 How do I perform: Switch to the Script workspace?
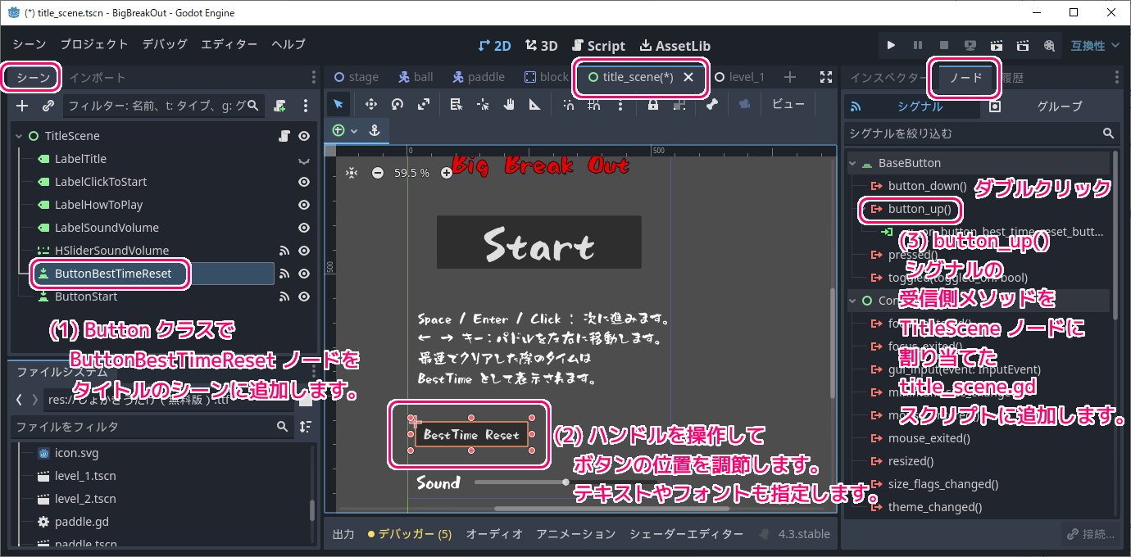click(599, 46)
